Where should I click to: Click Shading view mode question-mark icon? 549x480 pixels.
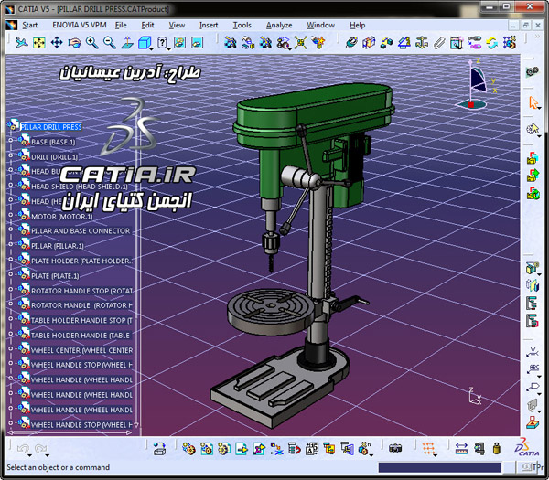[162, 43]
